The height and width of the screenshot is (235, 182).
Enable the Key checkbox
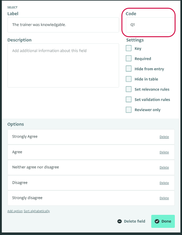click(x=128, y=48)
